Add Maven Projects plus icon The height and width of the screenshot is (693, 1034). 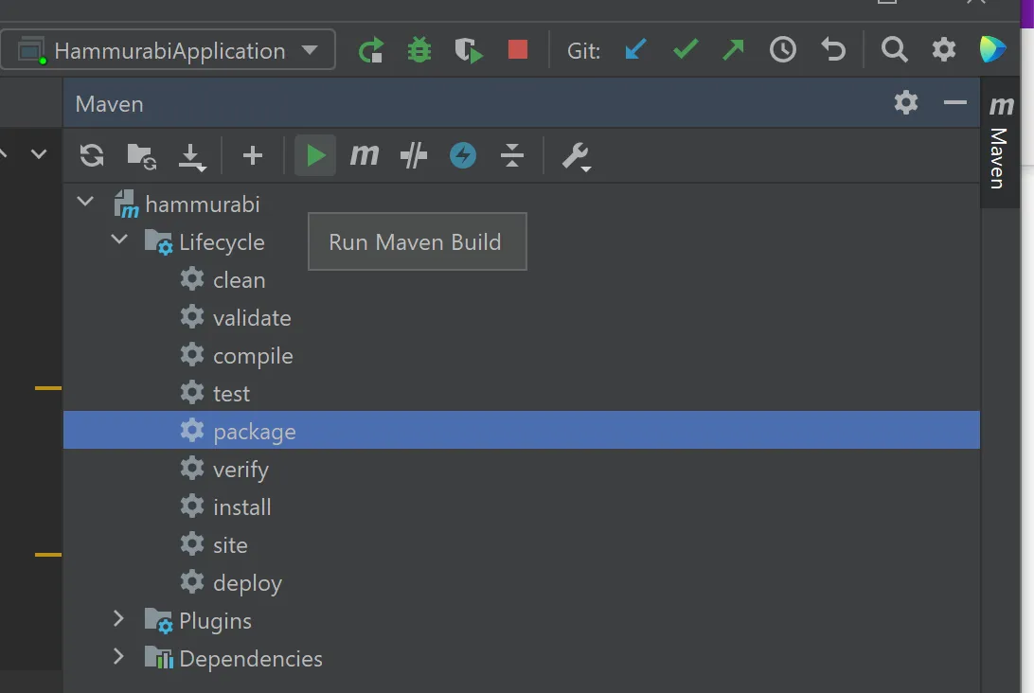(253, 155)
